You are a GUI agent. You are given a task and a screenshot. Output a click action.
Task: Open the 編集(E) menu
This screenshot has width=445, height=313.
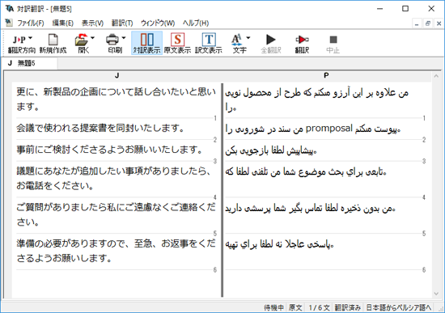pyautogui.click(x=63, y=23)
